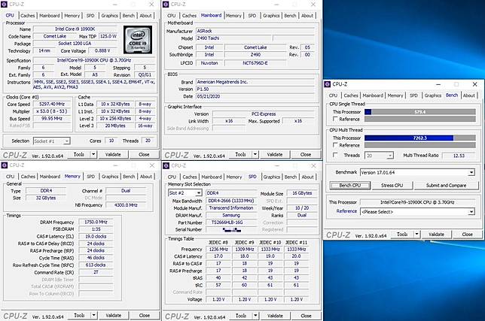
Task: Open the Tools dropdown arrow in the Mainboard window
Action: point(255,154)
